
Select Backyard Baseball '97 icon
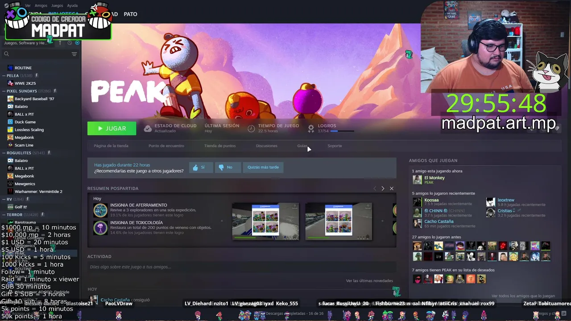tap(10, 99)
